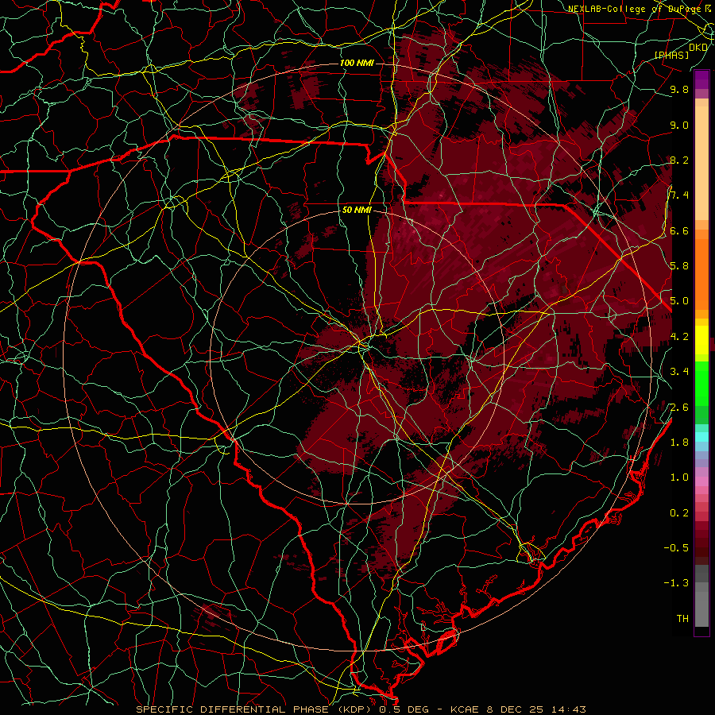
Task: Click the 6.6 scale value
Action: point(679,231)
